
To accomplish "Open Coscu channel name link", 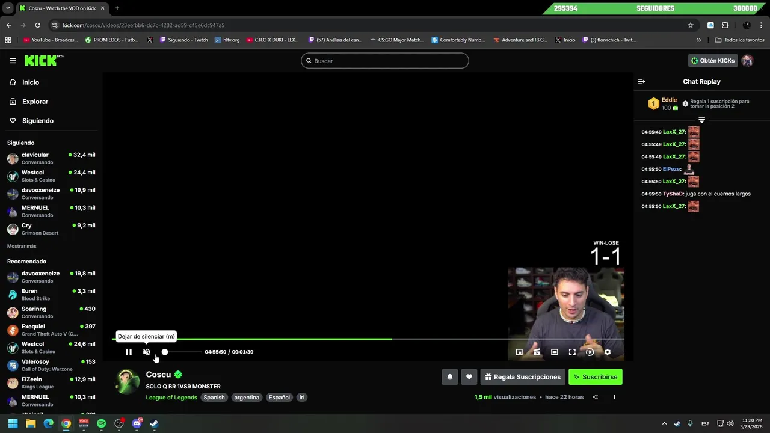I will click(x=158, y=375).
